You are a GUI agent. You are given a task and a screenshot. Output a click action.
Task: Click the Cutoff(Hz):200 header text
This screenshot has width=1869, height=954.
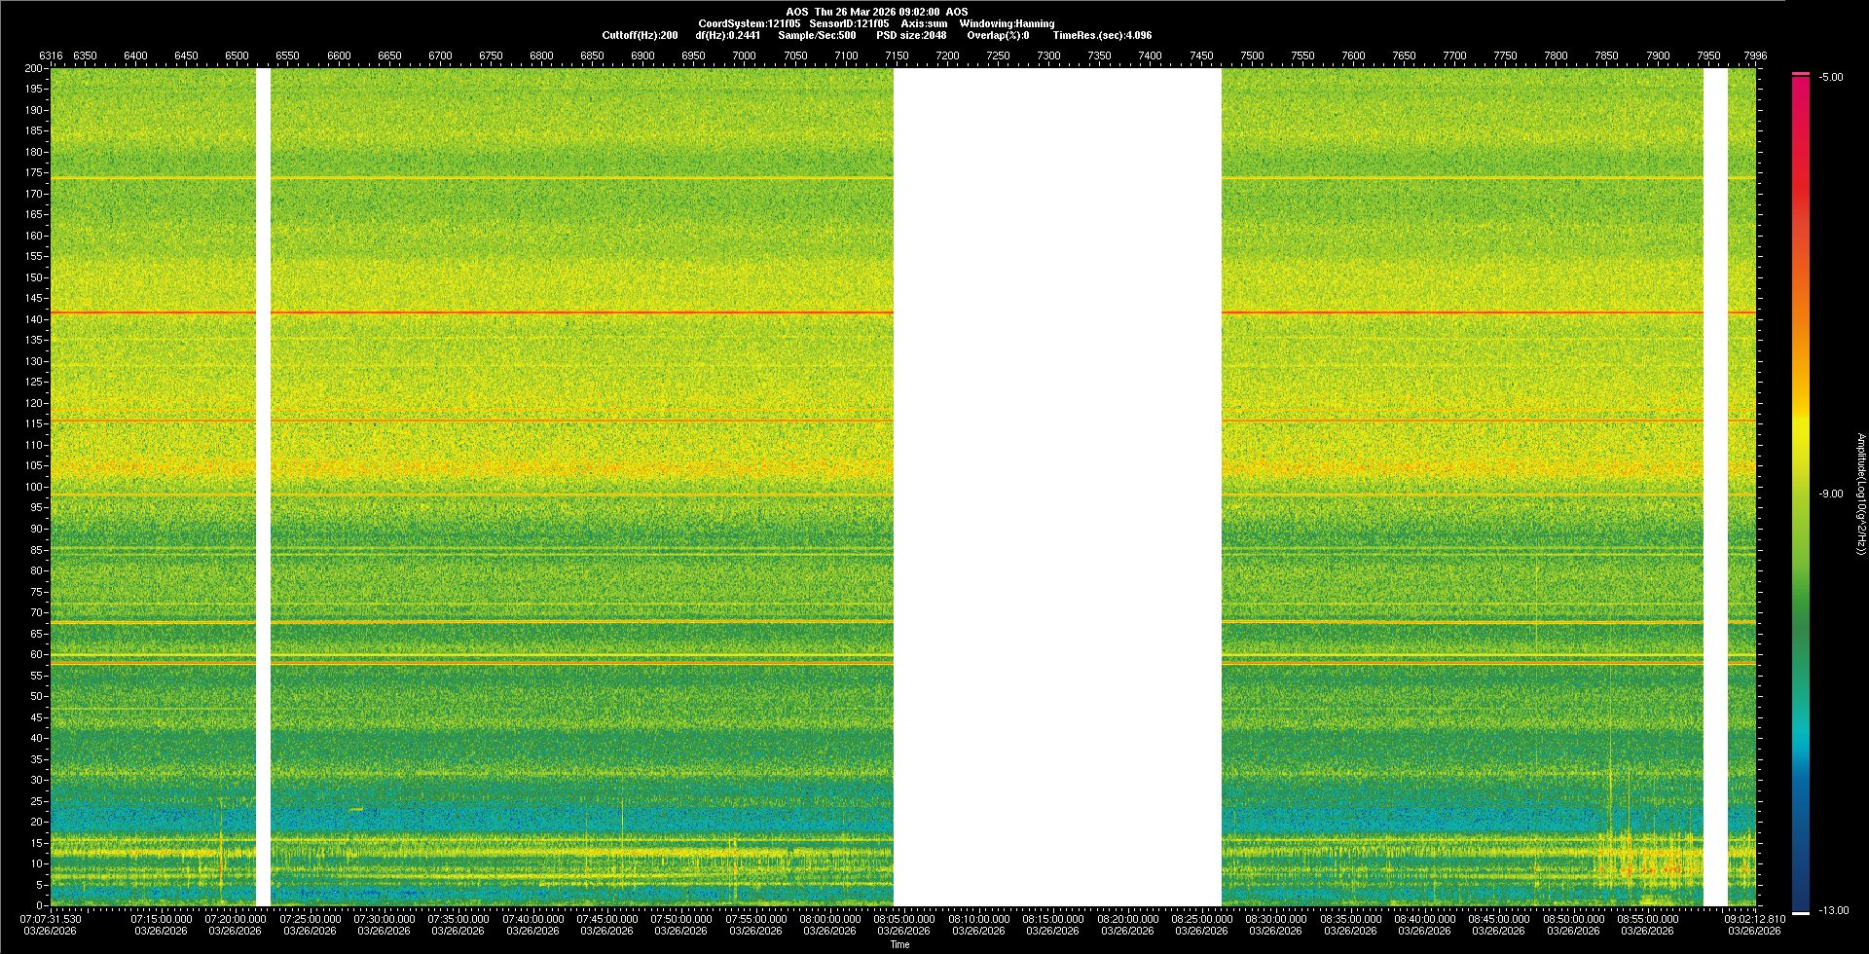pyautogui.click(x=640, y=35)
